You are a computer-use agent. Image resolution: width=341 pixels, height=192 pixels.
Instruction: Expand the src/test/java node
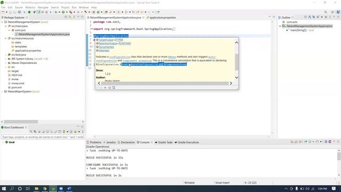coord(6,54)
